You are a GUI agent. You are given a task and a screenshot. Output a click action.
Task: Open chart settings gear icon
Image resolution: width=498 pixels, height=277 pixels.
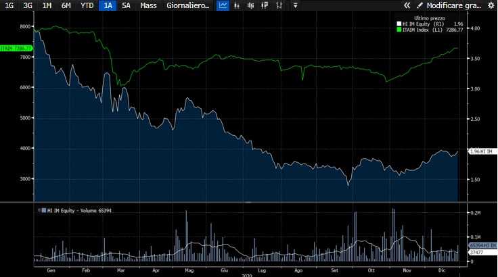coord(491,5)
